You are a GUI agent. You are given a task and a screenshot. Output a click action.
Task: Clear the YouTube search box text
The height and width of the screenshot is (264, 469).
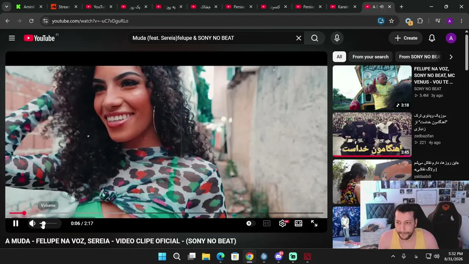coord(299,38)
